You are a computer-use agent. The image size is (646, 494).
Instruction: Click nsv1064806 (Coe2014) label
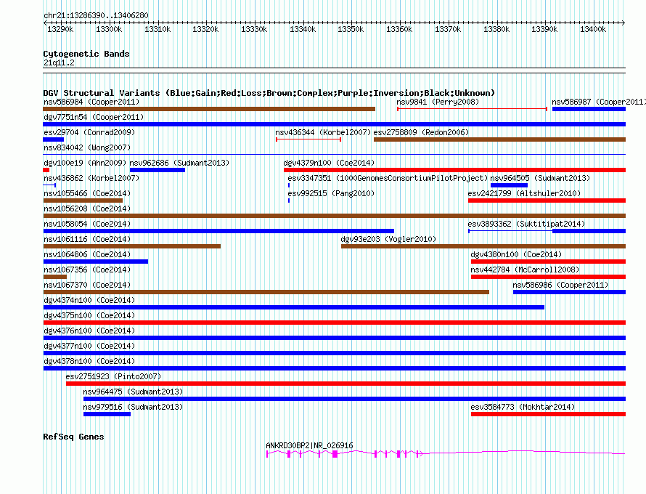point(87,254)
